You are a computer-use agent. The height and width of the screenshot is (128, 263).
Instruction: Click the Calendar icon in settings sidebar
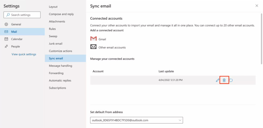point(6,39)
